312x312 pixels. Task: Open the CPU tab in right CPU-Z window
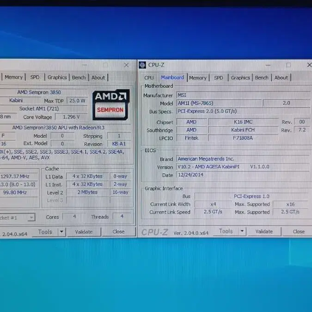(x=149, y=78)
